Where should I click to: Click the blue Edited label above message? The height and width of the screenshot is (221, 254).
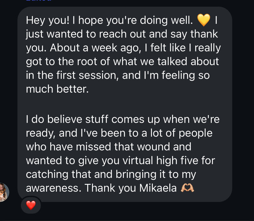(x=38, y=1)
